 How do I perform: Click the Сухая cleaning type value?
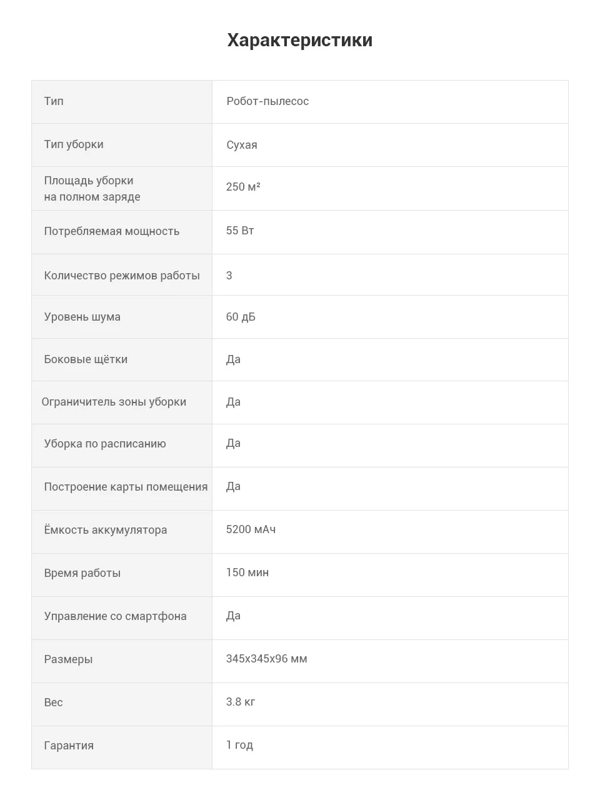(242, 145)
